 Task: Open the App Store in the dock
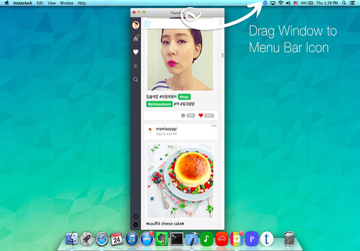146,239
